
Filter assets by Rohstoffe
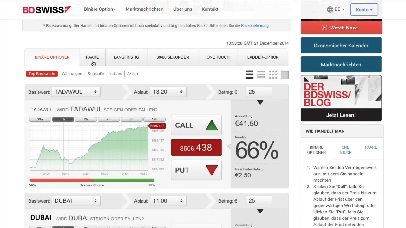[96, 74]
